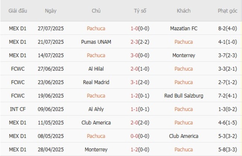Click the Giải đấu column header
The width and height of the screenshot is (242, 156).
[18, 11]
